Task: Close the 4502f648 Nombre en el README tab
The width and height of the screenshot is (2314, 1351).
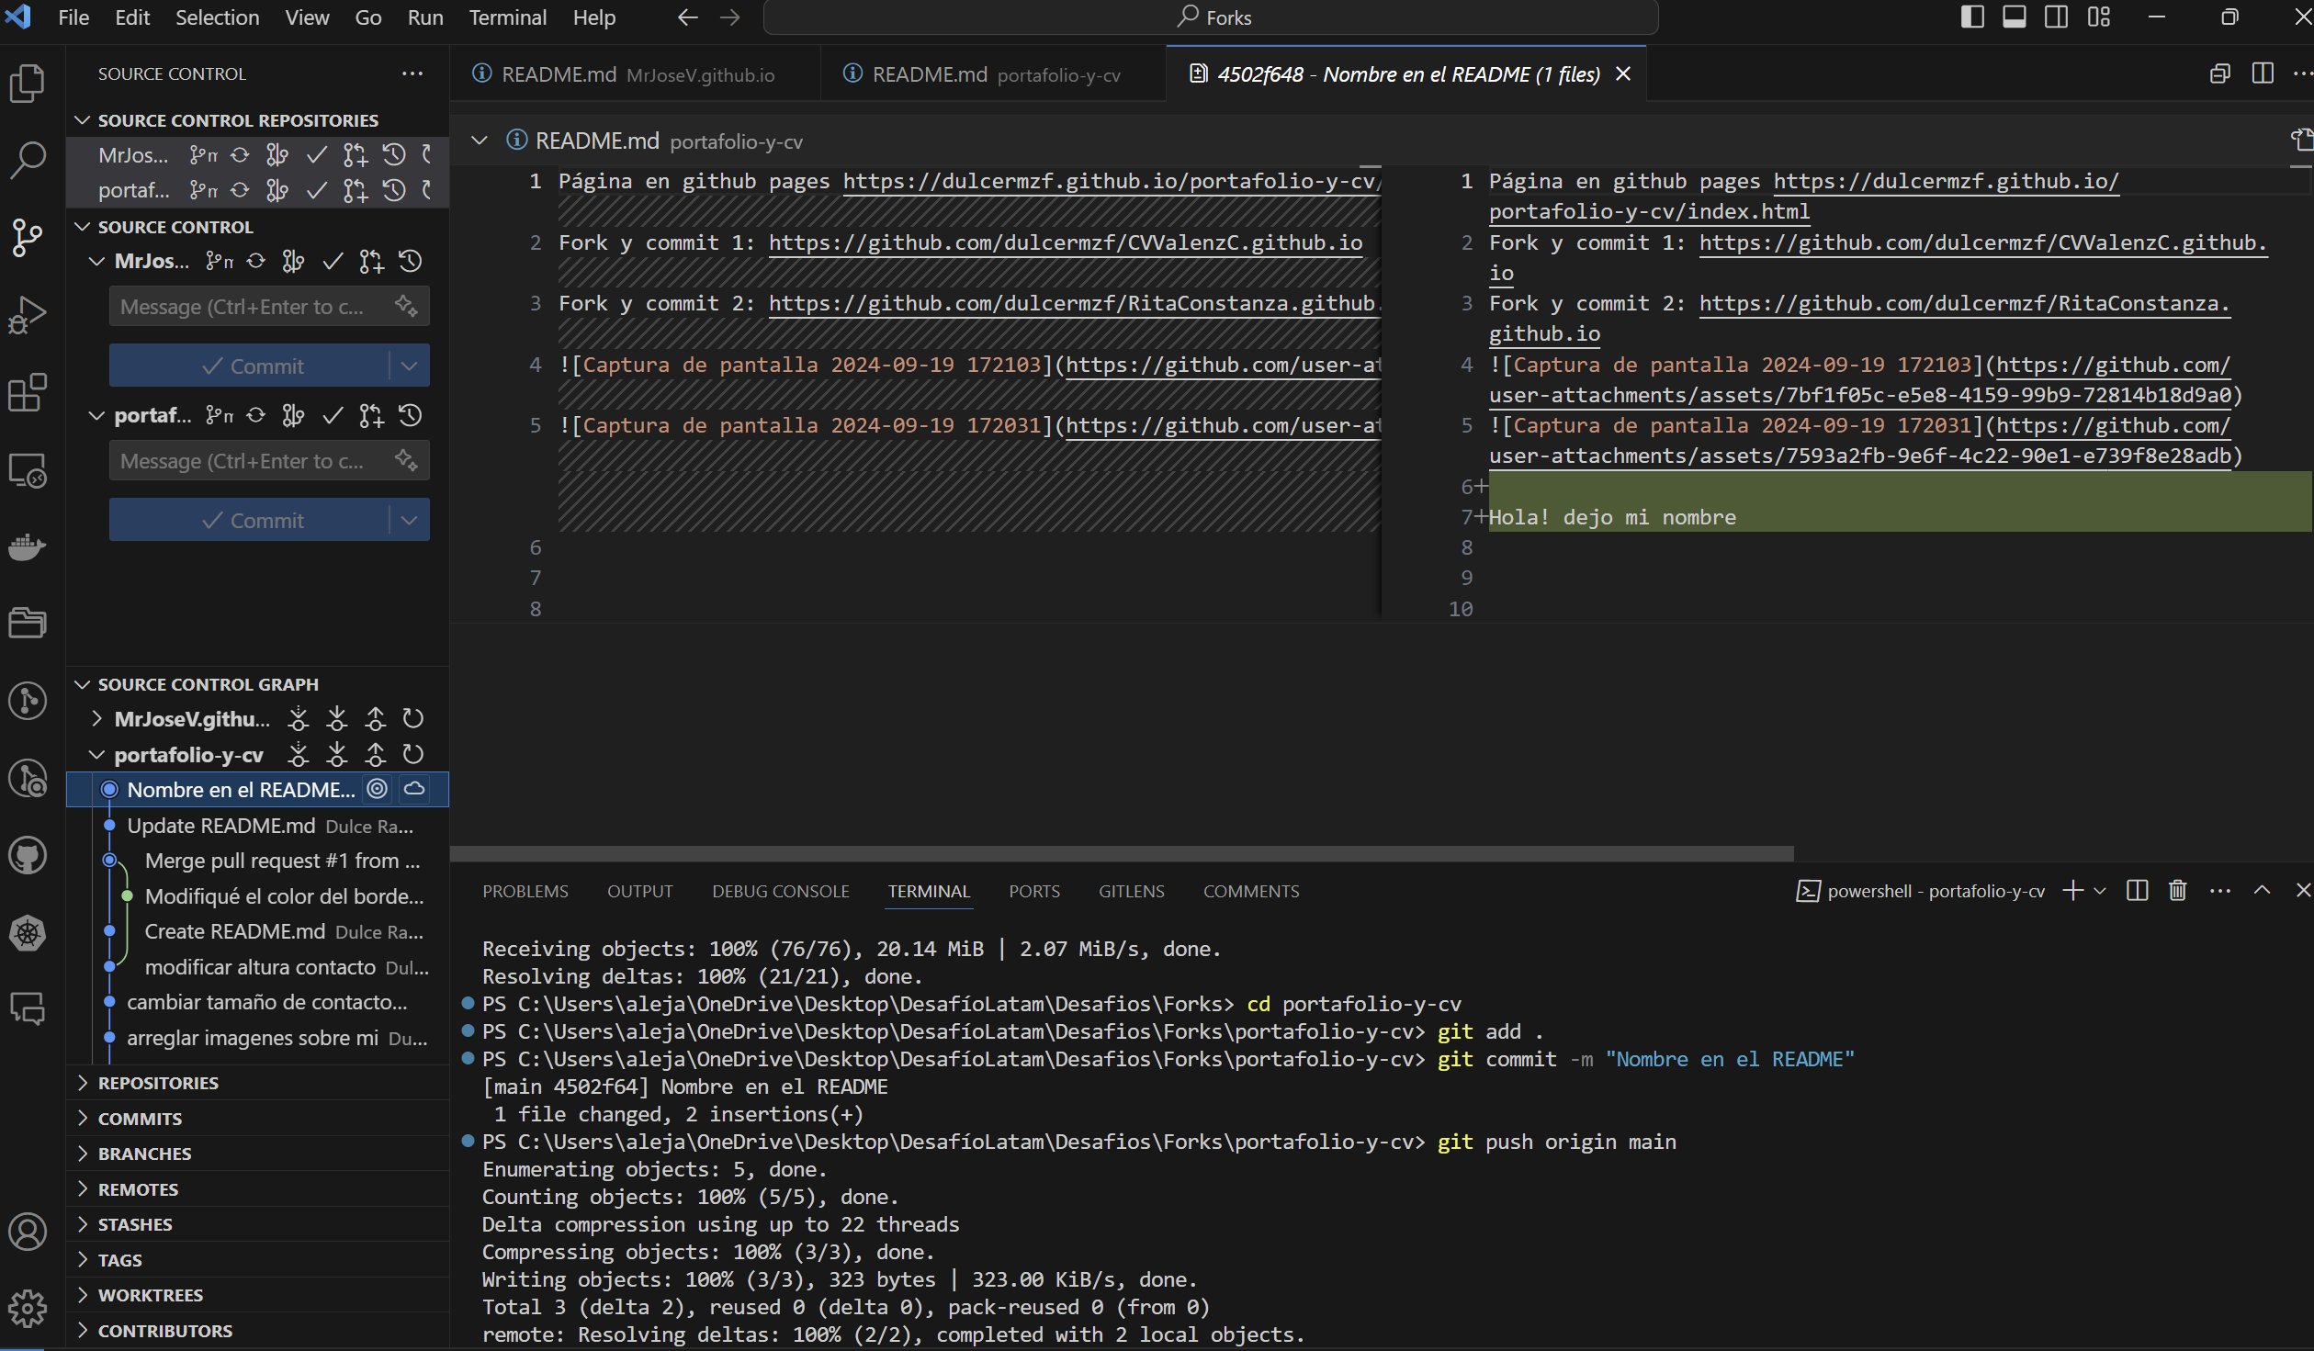Action: 1623,73
